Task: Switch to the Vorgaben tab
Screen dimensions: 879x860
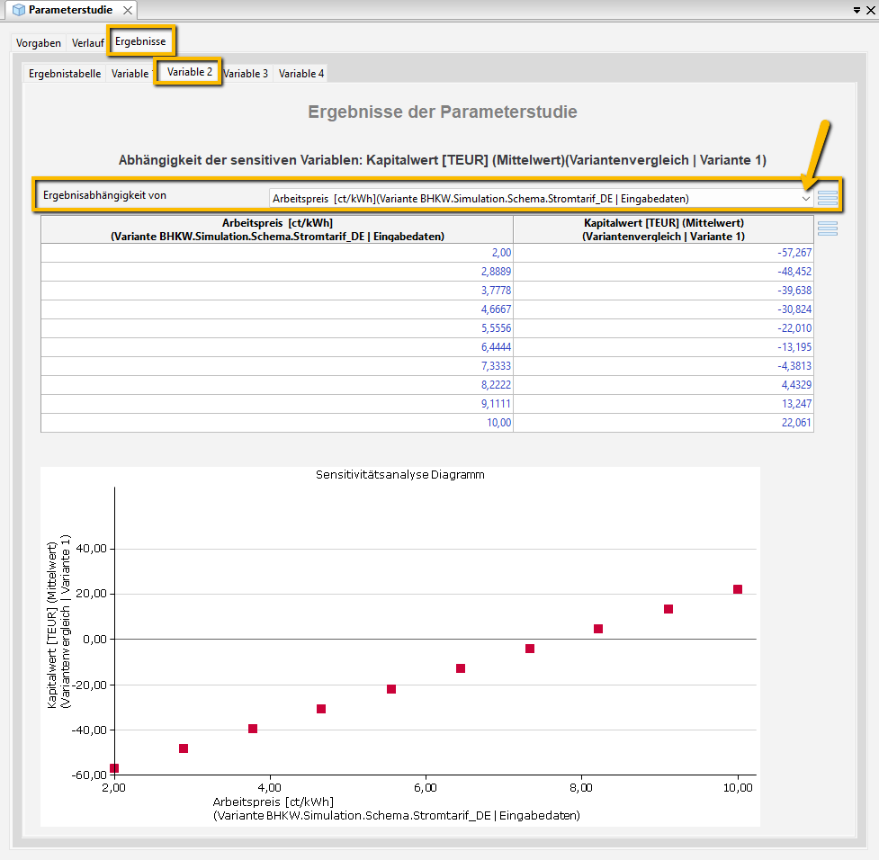Action: coord(39,43)
